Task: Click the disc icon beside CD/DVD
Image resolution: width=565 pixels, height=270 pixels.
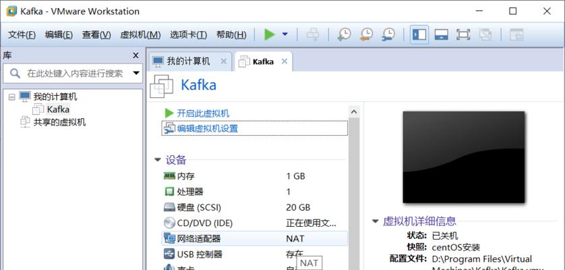Action: click(169, 223)
